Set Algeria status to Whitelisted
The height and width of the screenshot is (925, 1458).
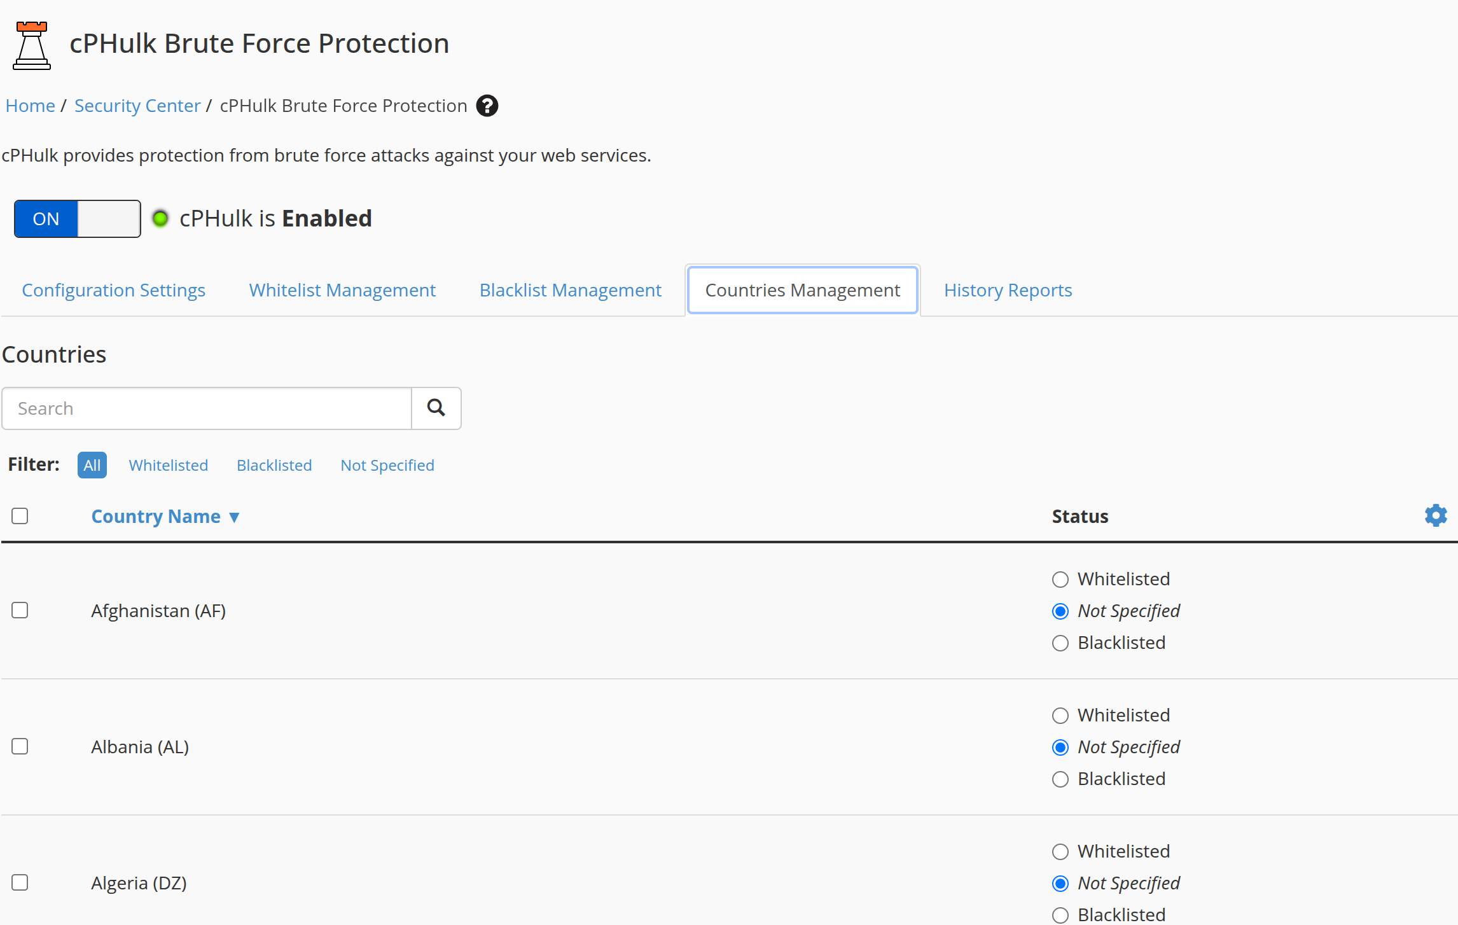[x=1060, y=852]
